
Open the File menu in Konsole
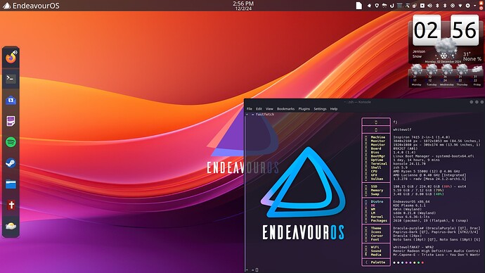pyautogui.click(x=250, y=109)
